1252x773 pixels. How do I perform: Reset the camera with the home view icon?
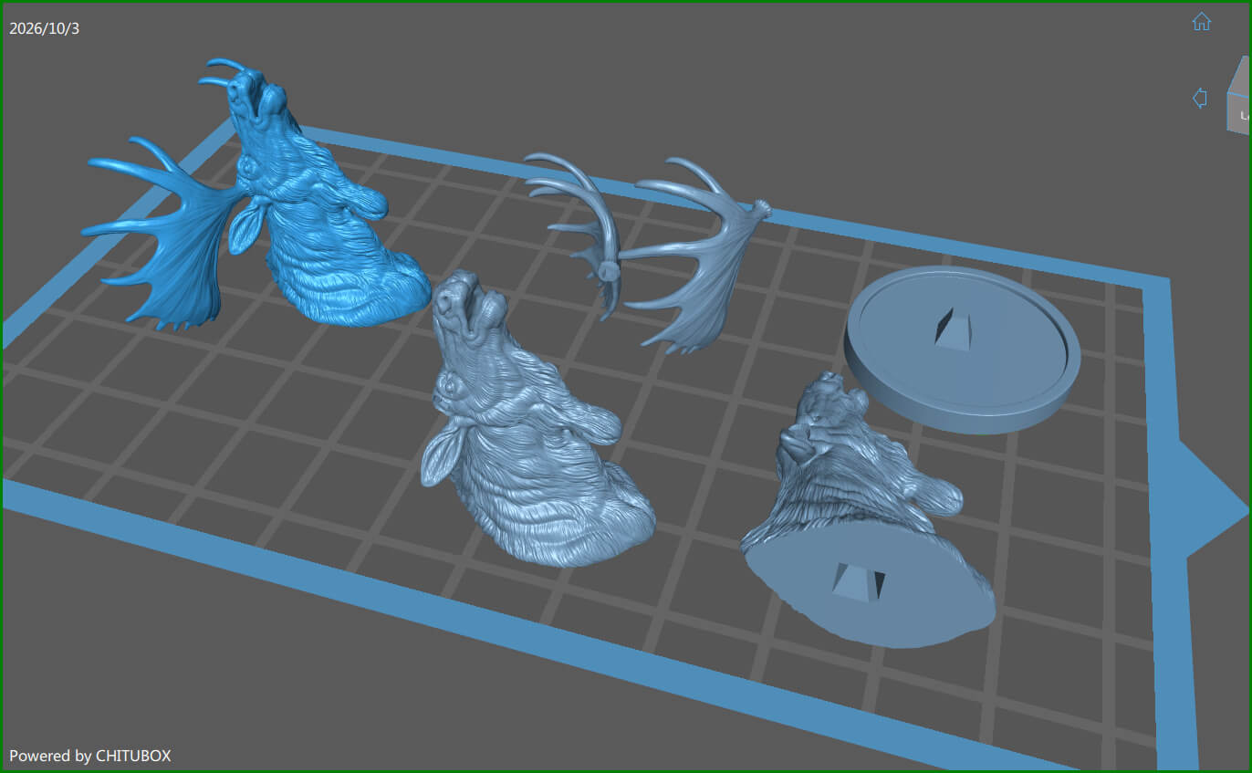[x=1201, y=21]
